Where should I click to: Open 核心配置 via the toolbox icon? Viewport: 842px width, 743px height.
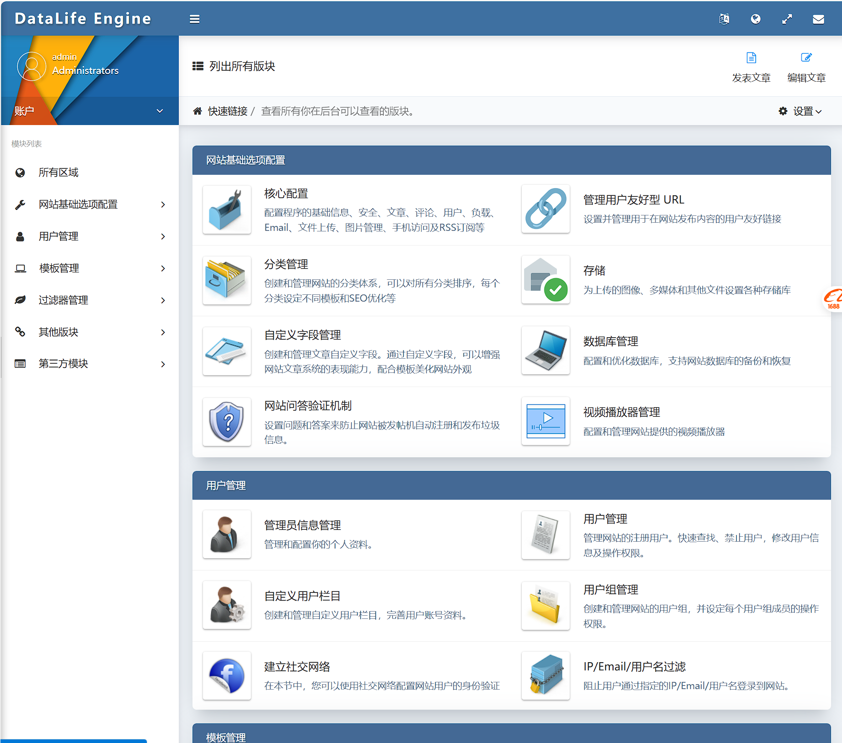[x=227, y=210]
